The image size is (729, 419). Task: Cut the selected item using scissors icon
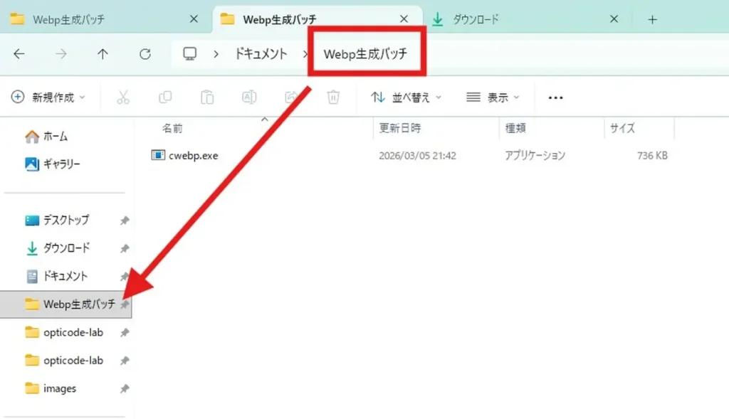click(122, 97)
